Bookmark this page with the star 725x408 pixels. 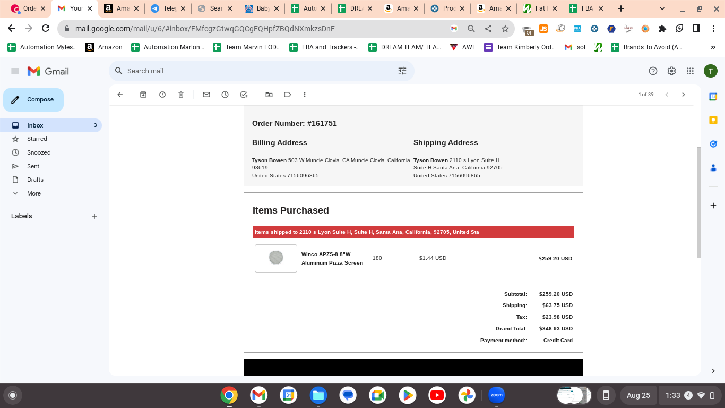505,29
